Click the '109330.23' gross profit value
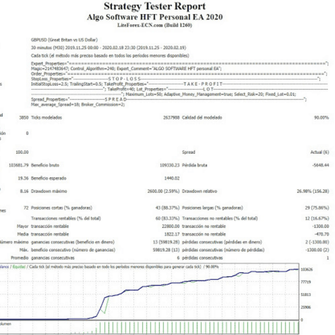Image resolution: width=335 pixels, height=335 pixels. point(170,165)
